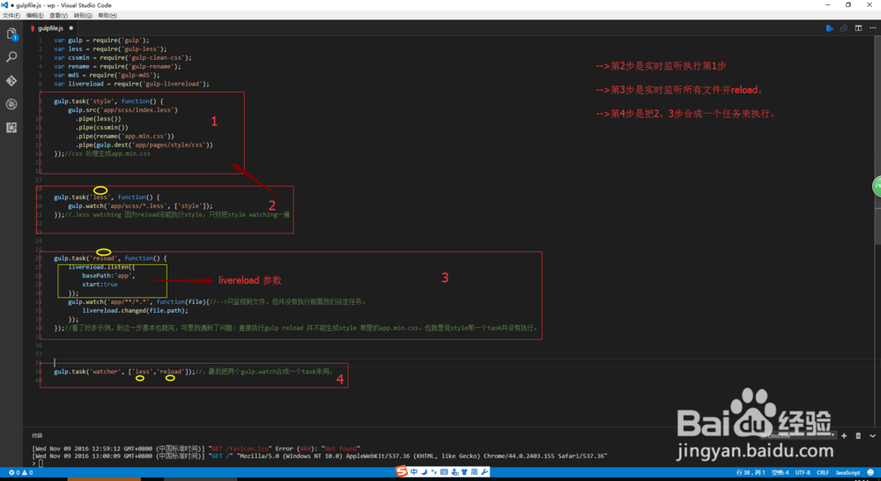Click the user account icon in IME bar
The height and width of the screenshot is (481, 881).
click(455, 472)
